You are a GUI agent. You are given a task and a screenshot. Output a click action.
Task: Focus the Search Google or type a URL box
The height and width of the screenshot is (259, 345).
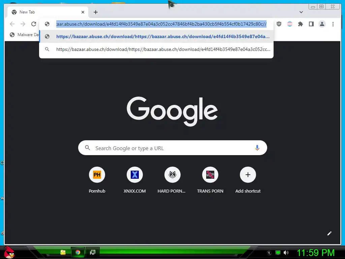(x=172, y=148)
